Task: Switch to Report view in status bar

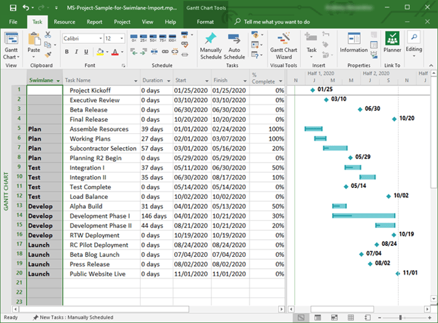Action: (x=367, y=317)
